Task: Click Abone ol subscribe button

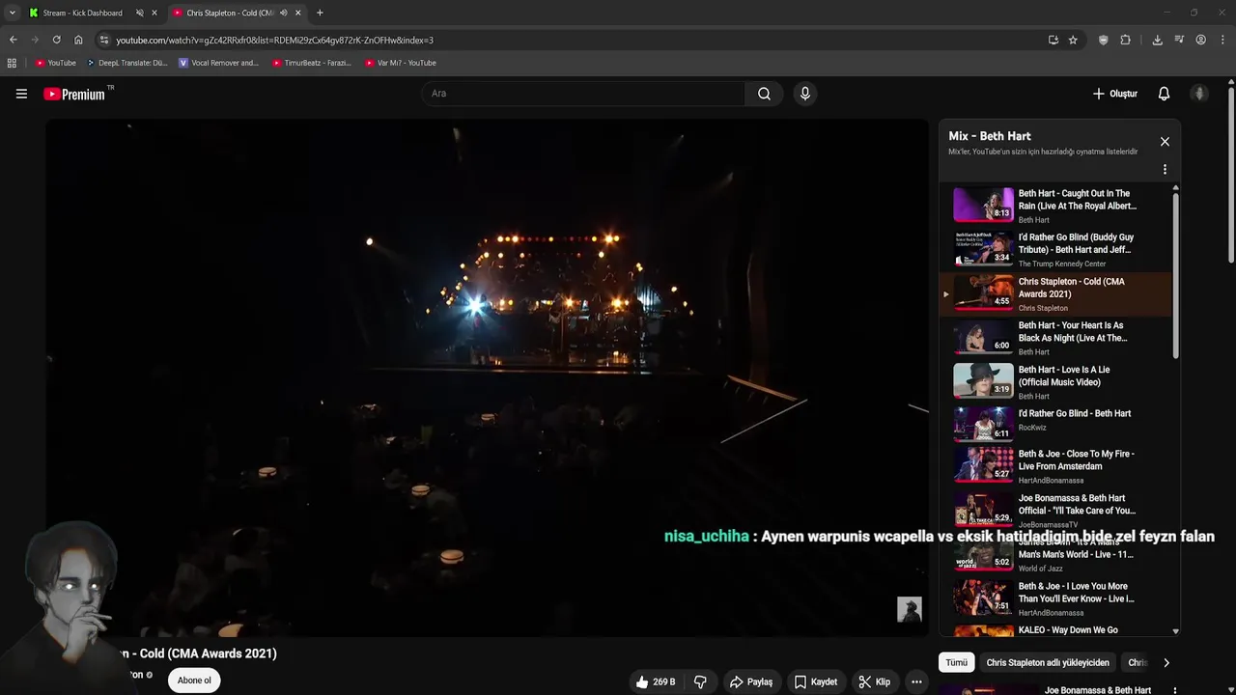Action: (x=194, y=681)
